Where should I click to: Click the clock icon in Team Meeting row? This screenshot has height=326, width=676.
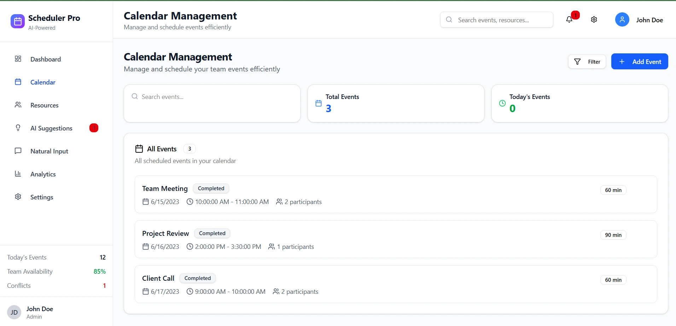click(x=190, y=202)
